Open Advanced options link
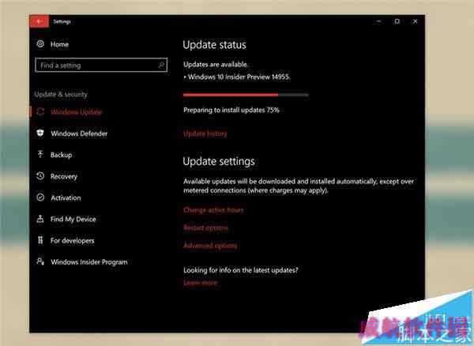Image resolution: width=474 pixels, height=346 pixels. (210, 246)
